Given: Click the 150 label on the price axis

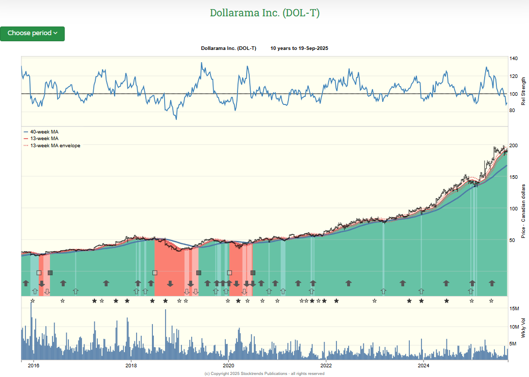Looking at the screenshot, I should [x=514, y=177].
